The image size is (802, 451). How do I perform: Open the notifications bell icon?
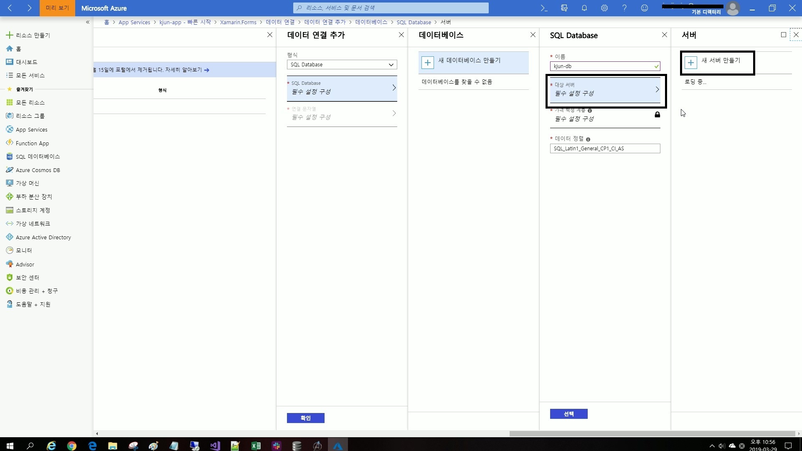click(584, 8)
